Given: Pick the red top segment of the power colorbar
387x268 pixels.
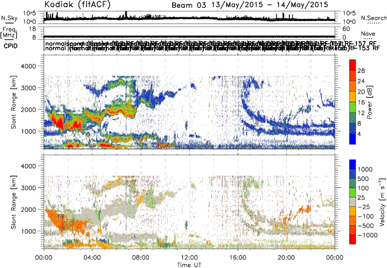Looking at the screenshot, I should click(353, 65).
